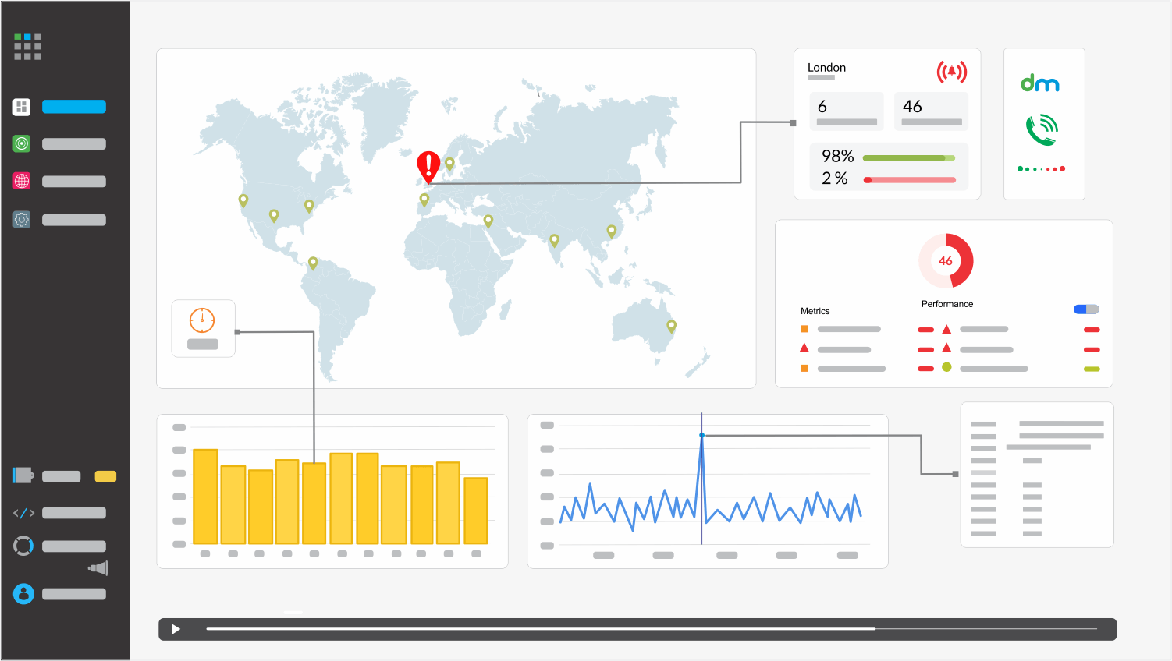The height and width of the screenshot is (661, 1172).
Task: Click the green phone call icon
Action: [1042, 130]
